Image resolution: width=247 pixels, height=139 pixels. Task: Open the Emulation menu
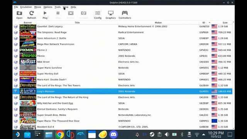point(26,7)
